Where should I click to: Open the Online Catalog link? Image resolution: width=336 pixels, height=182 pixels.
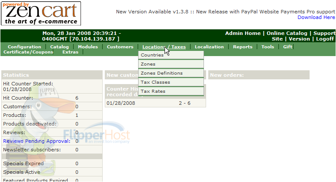tap(287, 33)
